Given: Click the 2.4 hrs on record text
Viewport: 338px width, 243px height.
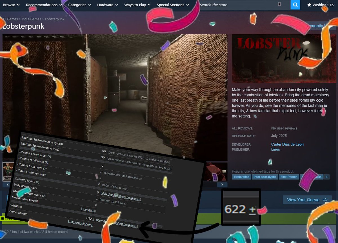Looking at the screenshot, I should (54, 232).
